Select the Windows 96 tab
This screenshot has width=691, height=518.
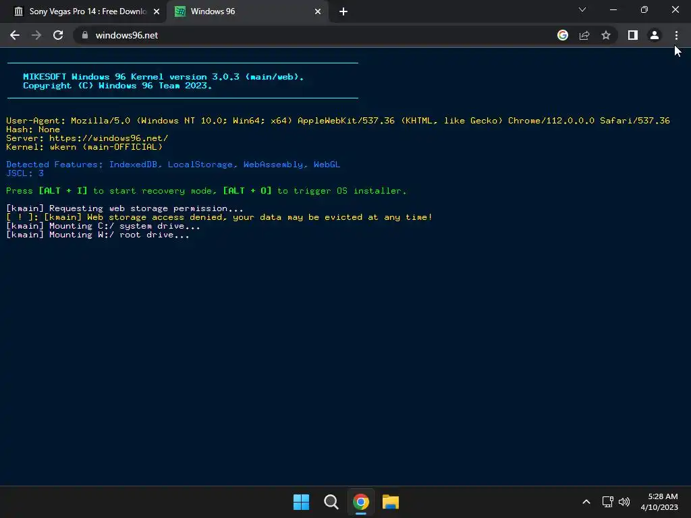coord(247,11)
